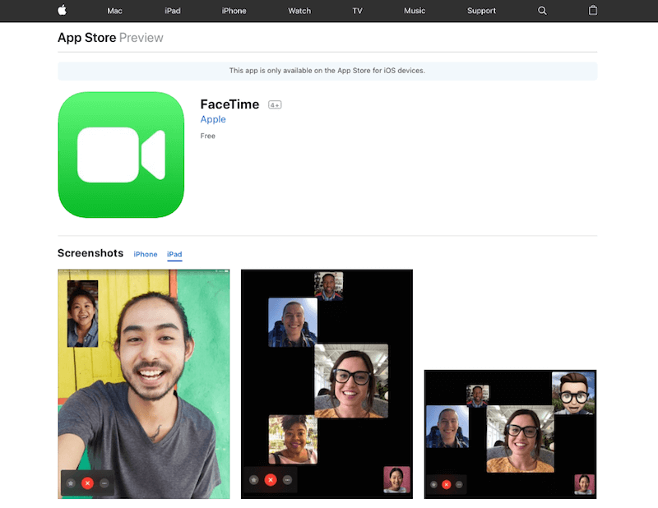Screen dimensions: 658x508
Task: Open the Mac menu item
Action: click(114, 11)
